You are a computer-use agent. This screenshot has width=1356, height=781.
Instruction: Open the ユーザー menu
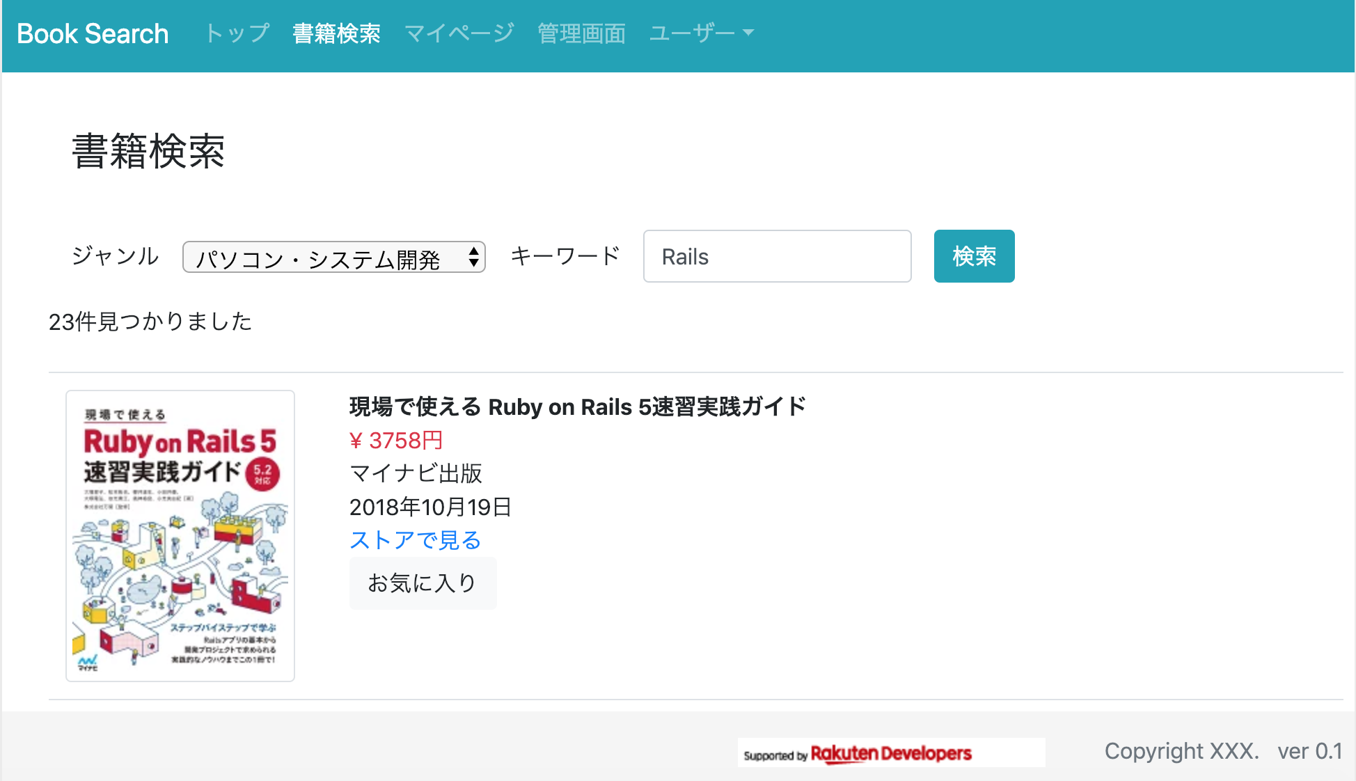(x=696, y=31)
